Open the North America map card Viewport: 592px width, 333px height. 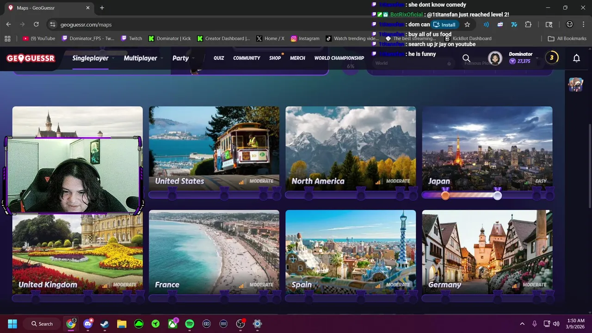click(x=351, y=148)
